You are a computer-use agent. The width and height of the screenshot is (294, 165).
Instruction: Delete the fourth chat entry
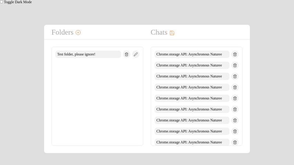(235, 87)
